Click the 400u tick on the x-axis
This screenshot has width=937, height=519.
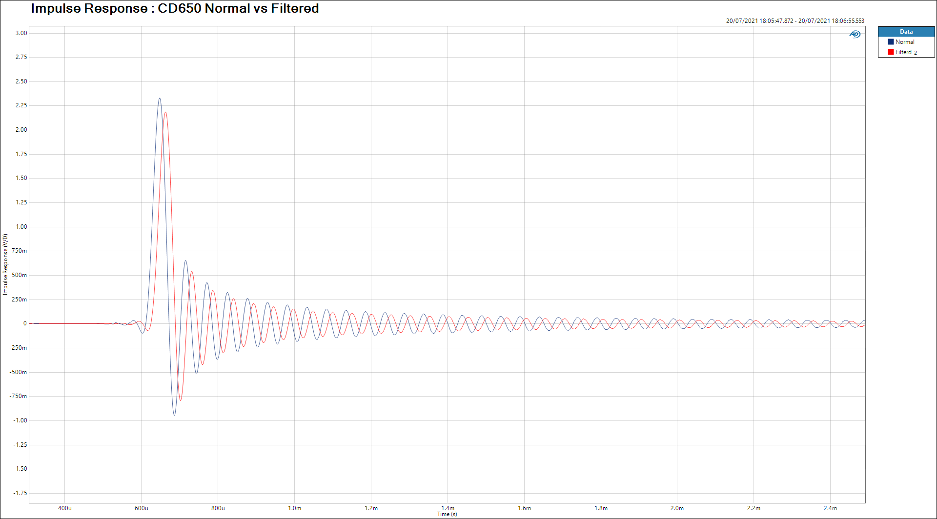pos(65,508)
